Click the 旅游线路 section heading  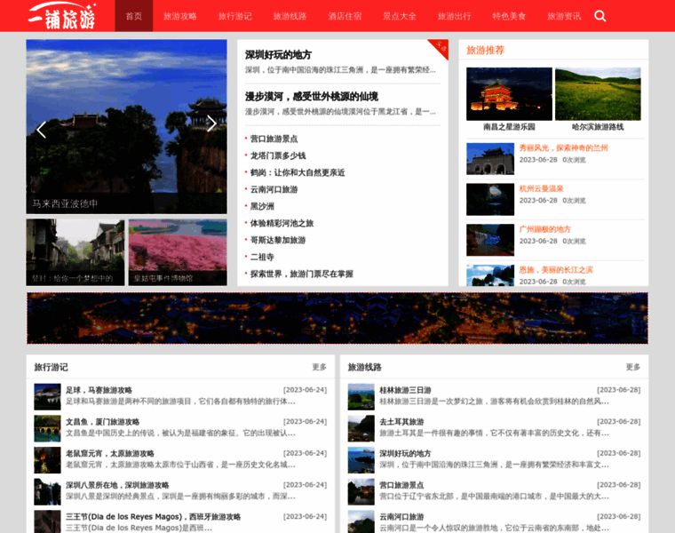click(365, 367)
